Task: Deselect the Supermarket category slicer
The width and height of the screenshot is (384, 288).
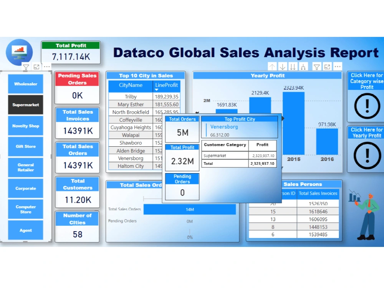Action: coord(25,104)
